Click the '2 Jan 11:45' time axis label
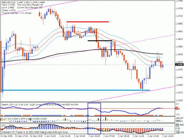 click(x=138, y=136)
